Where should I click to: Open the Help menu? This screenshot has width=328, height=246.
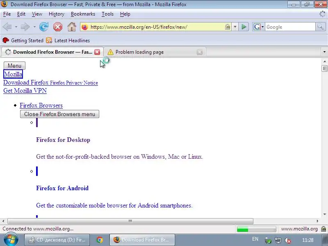125,14
